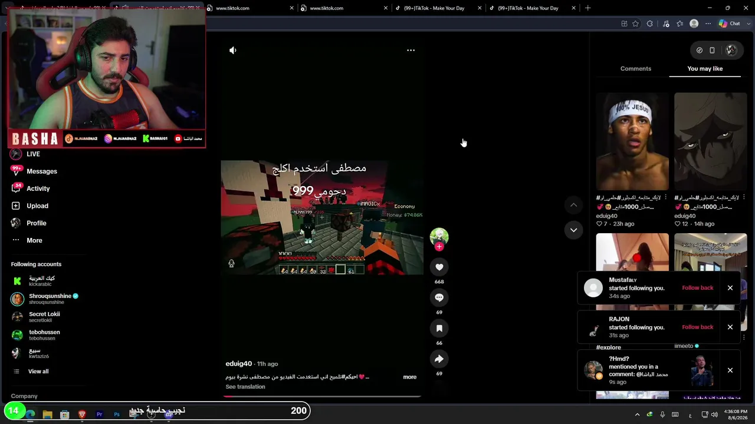This screenshot has width=755, height=424.
Task: Open Shrouqsunshine following account
Action: point(45,299)
